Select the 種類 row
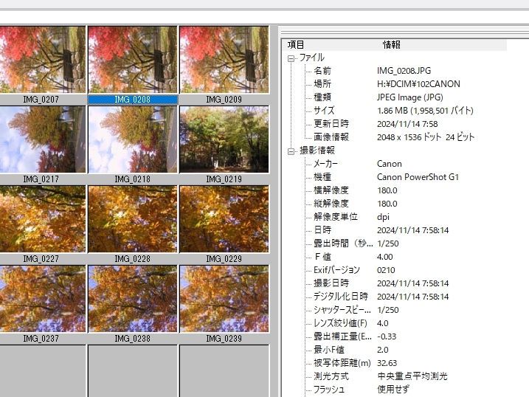The image size is (529, 397). (378, 97)
